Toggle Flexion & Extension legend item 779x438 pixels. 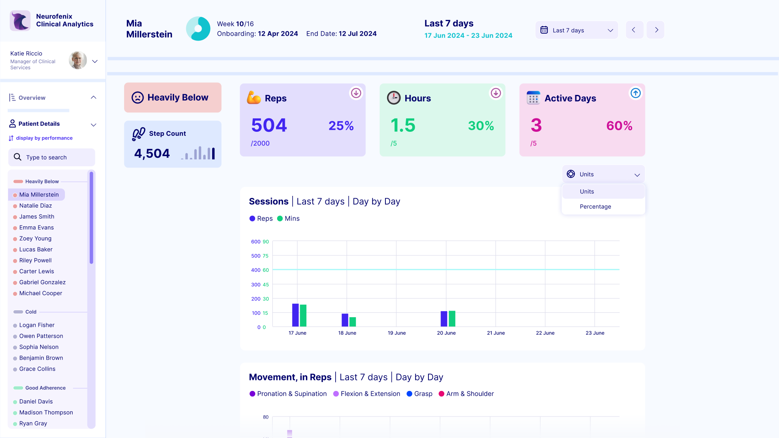[x=366, y=394]
